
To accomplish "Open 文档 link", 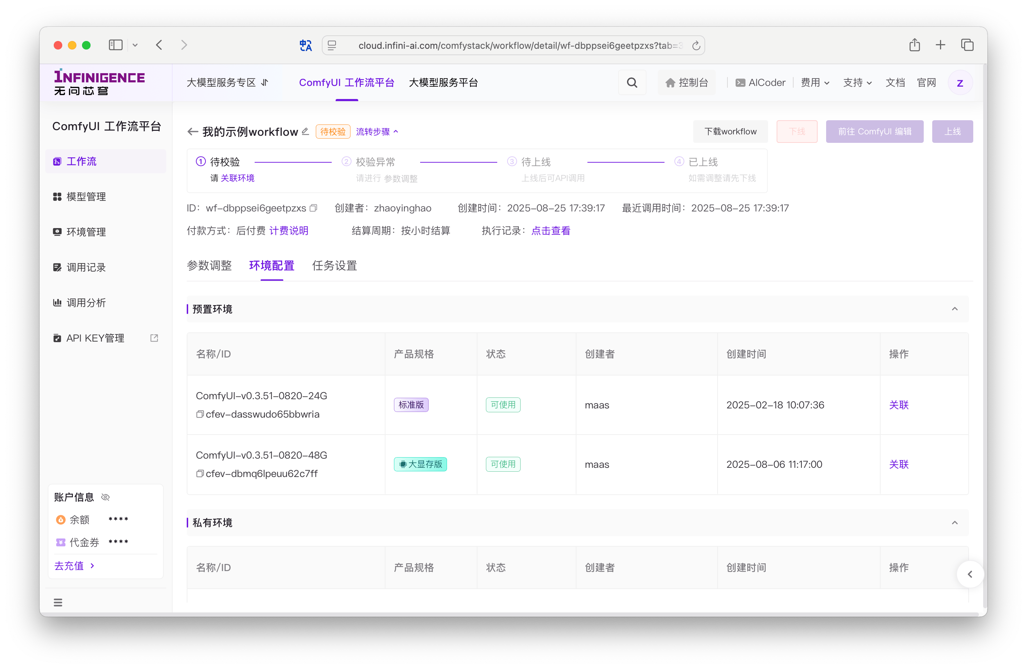I will coord(895,82).
